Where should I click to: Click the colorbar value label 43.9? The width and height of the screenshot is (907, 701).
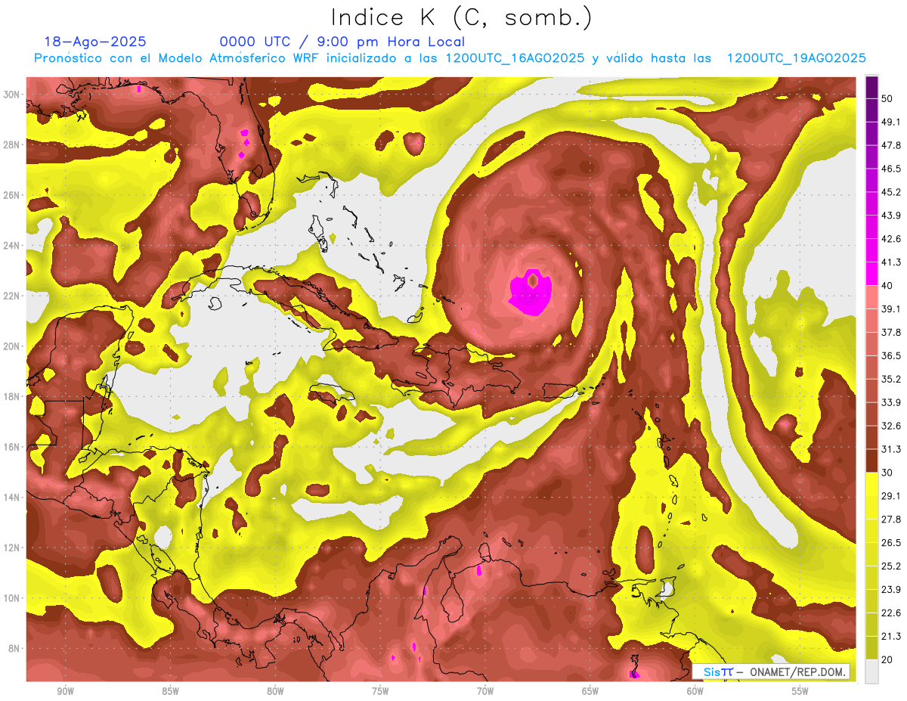tap(891, 216)
